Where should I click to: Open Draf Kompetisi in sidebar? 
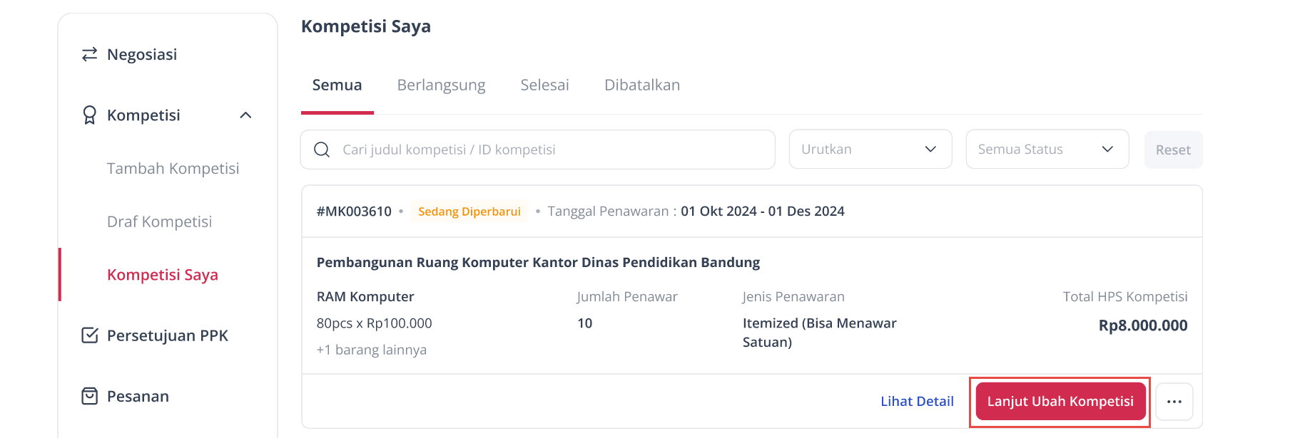159,222
